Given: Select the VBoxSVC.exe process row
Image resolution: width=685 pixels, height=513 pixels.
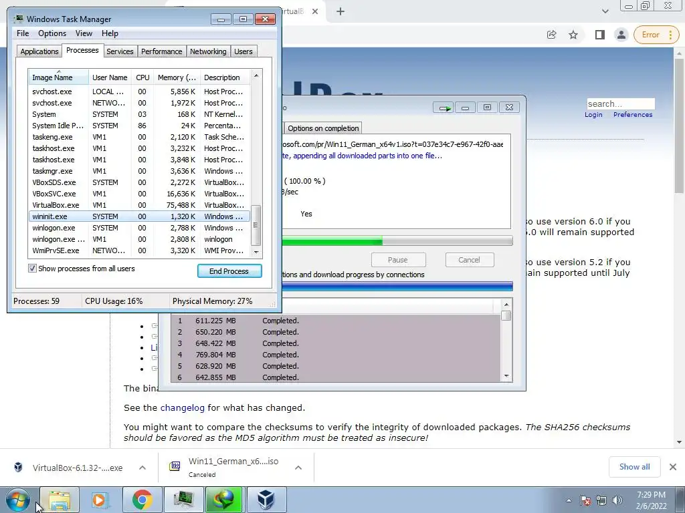Looking at the screenshot, I should (x=139, y=194).
